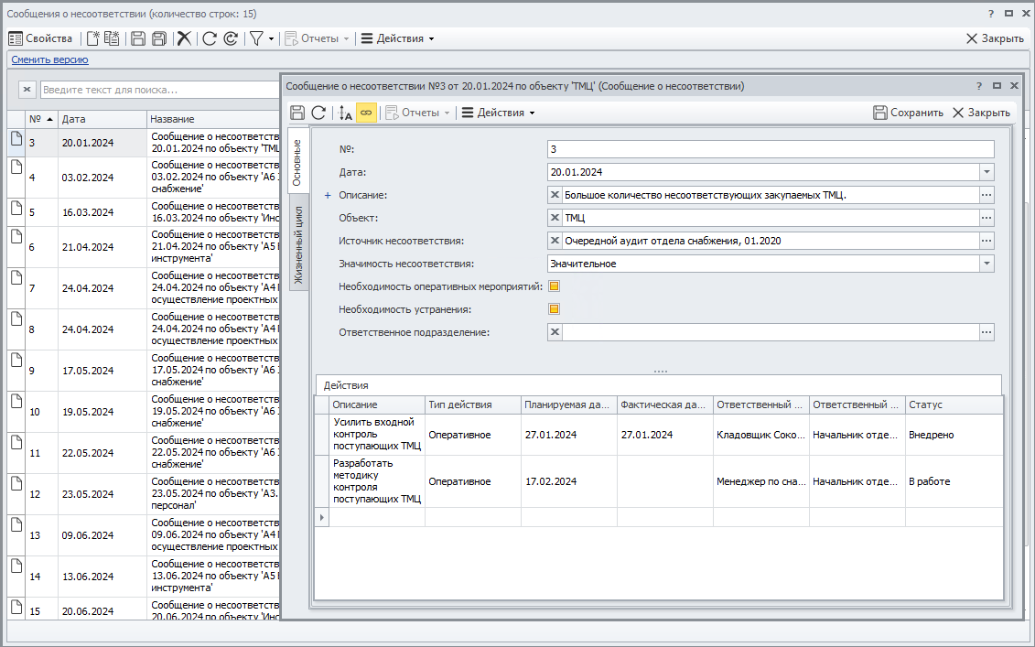Toggle Необходимость устранения checkbox
The height and width of the screenshot is (647, 1035).
tap(554, 309)
